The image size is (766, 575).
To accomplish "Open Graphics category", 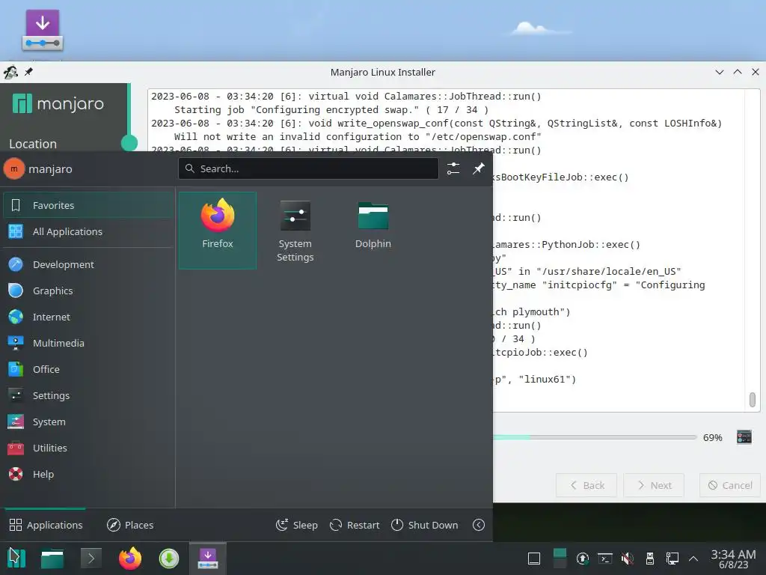I will tap(88, 291).
